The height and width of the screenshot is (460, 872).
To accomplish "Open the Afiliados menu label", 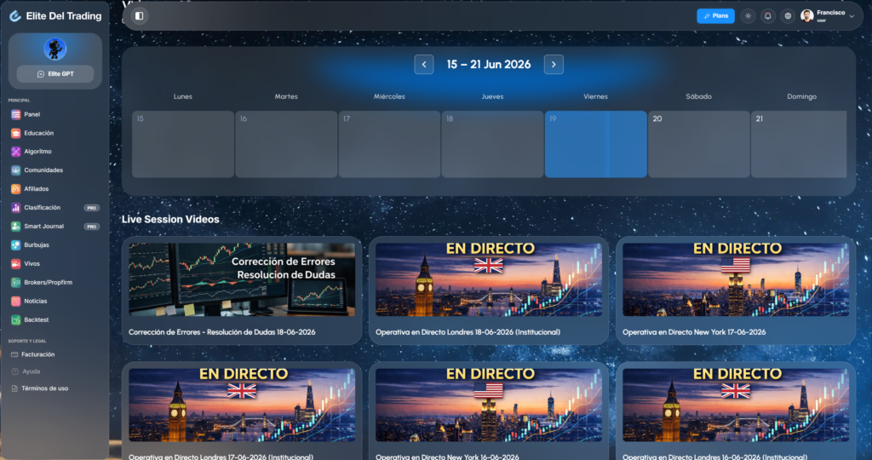I will coord(36,189).
